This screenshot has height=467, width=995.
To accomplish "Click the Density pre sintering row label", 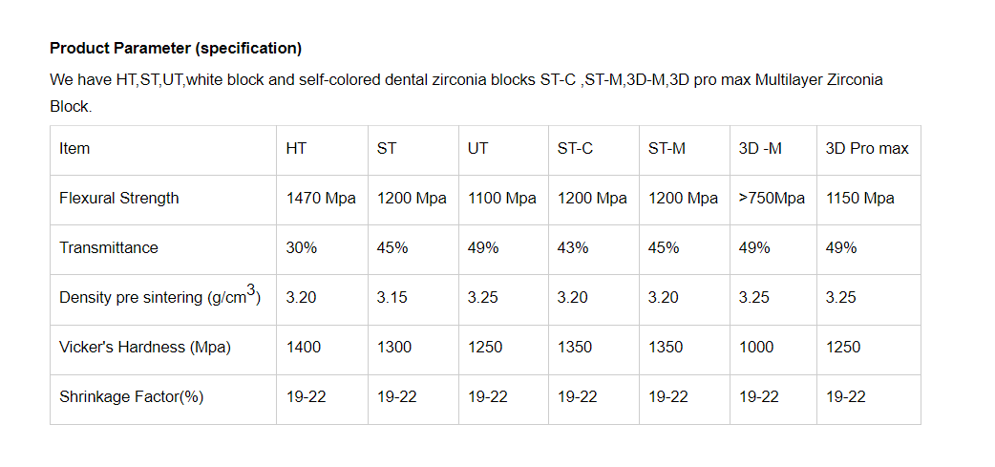I will tap(159, 297).
